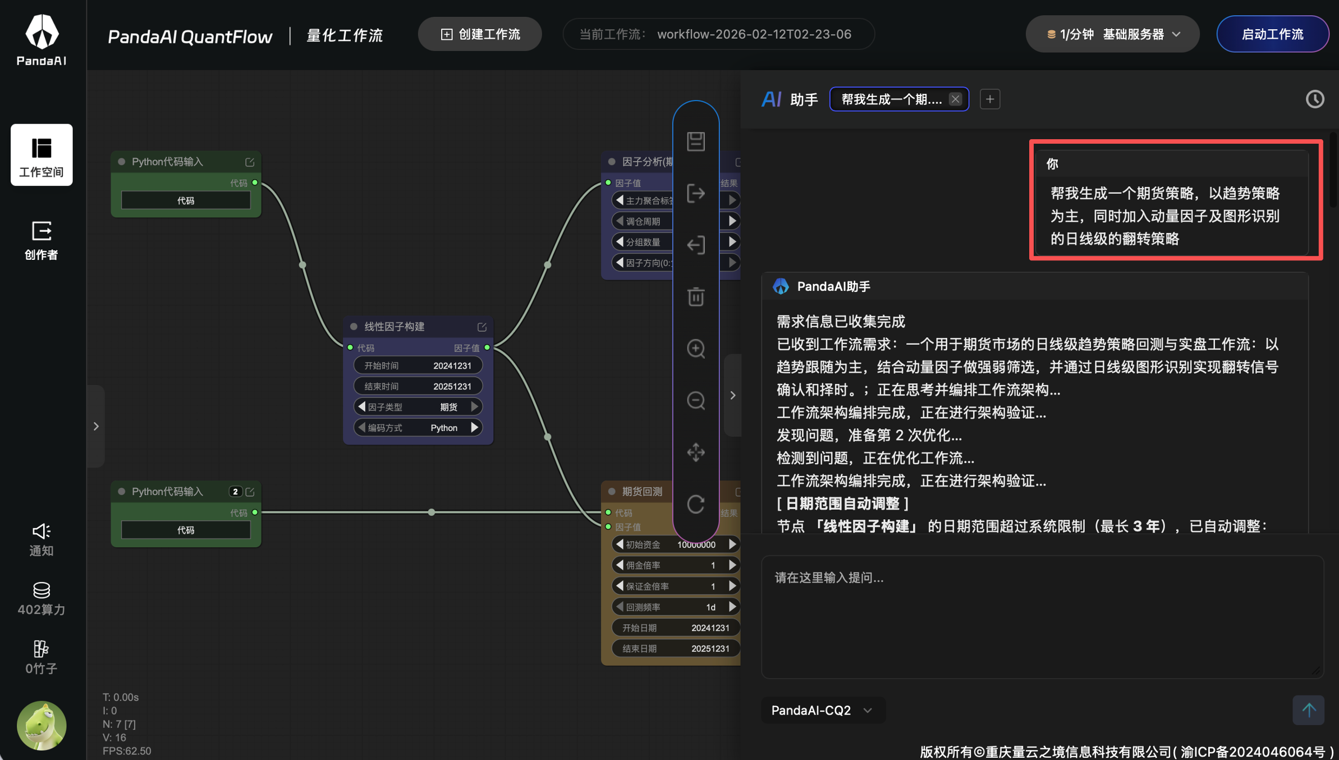Click the right arrow of 因子类型

[475, 406]
